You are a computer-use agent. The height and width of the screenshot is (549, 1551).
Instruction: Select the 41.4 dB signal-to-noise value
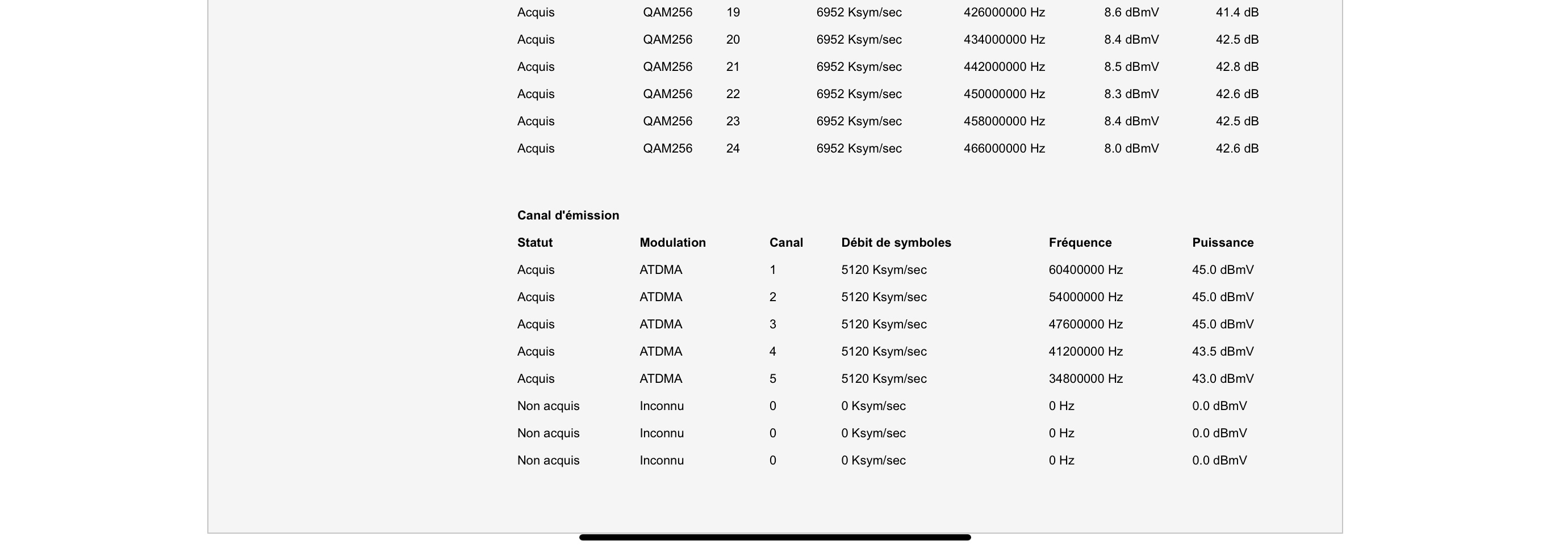(x=1238, y=12)
